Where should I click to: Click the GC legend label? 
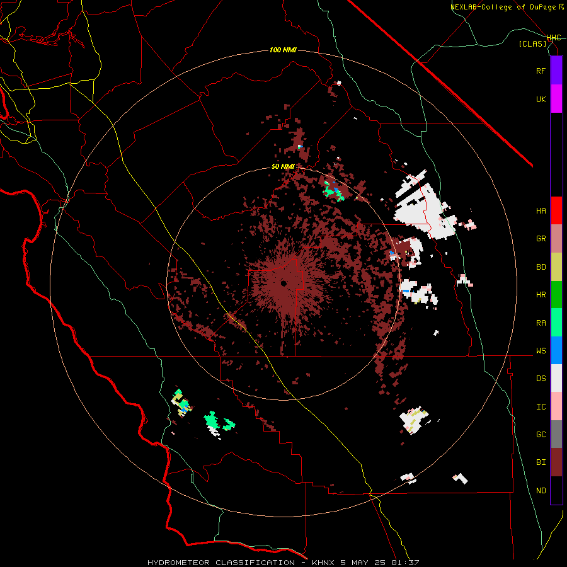coord(541,434)
